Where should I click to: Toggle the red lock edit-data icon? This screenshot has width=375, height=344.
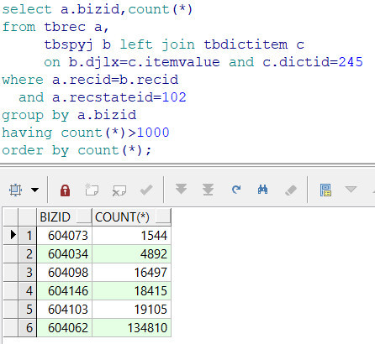[65, 190]
